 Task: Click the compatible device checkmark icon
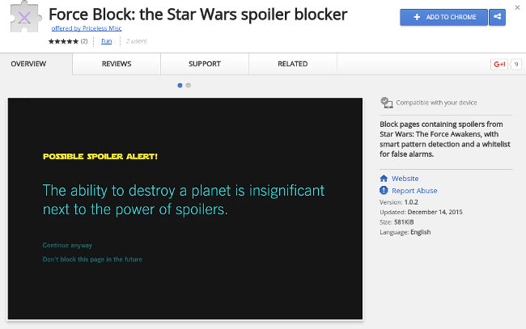coord(386,103)
